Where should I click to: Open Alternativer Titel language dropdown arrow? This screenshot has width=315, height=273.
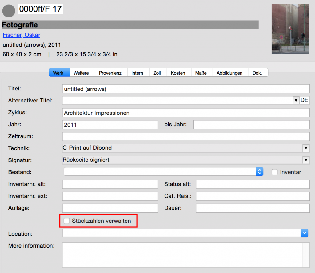[x=296, y=100]
